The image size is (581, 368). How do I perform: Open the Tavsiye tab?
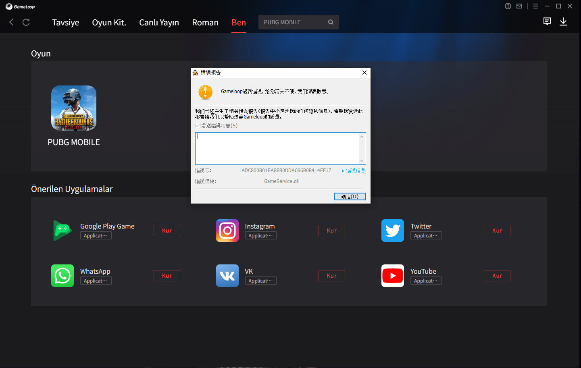click(66, 23)
